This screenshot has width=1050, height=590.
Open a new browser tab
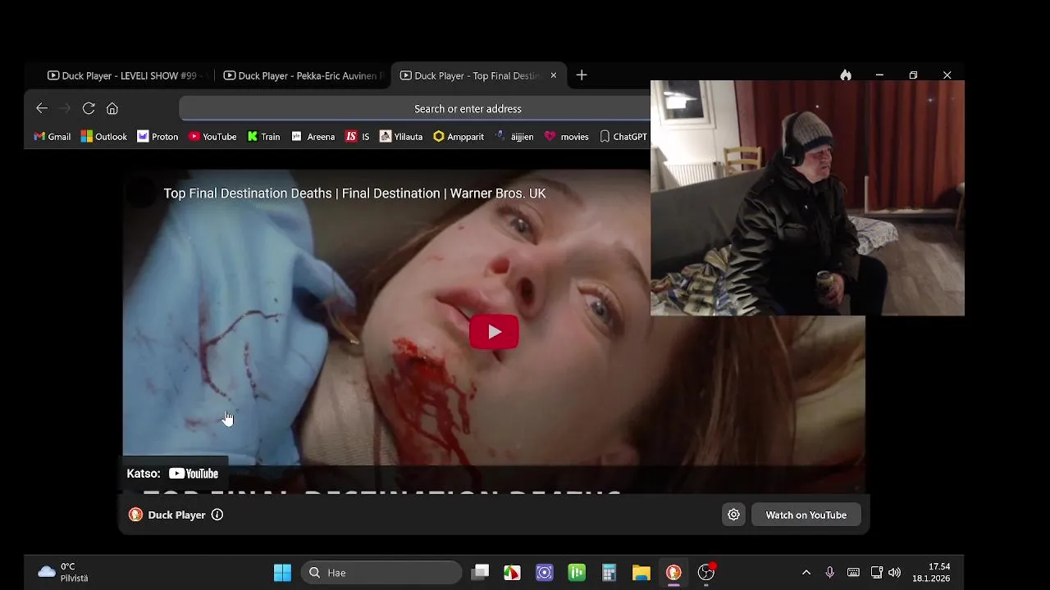[582, 75]
